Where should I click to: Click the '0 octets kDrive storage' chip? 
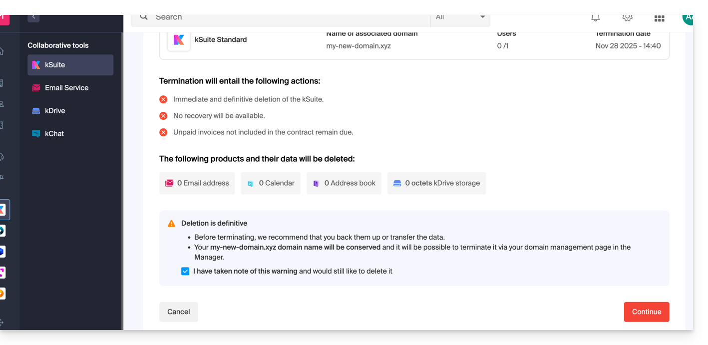[x=436, y=183]
